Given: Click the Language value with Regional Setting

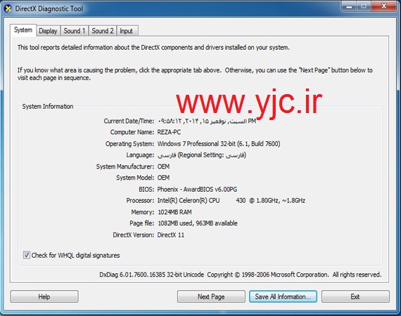Looking at the screenshot, I should coord(202,155).
